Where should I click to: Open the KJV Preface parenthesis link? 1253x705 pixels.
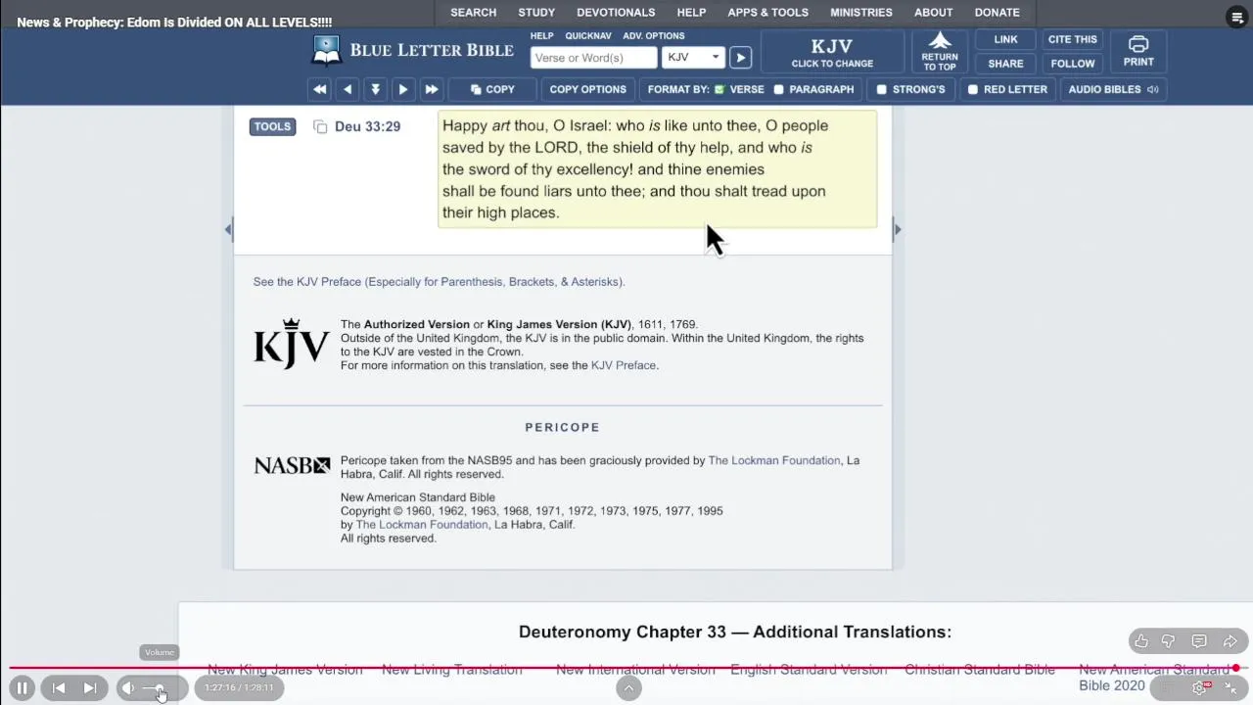439,282
